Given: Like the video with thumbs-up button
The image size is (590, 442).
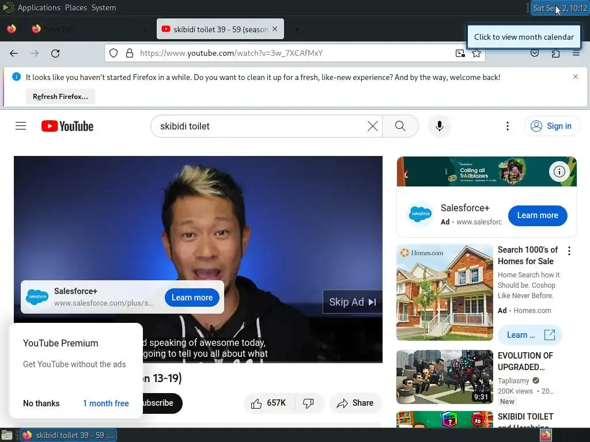Looking at the screenshot, I should [x=269, y=403].
